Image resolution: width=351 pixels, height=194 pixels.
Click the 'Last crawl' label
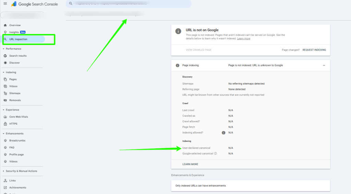188,110
